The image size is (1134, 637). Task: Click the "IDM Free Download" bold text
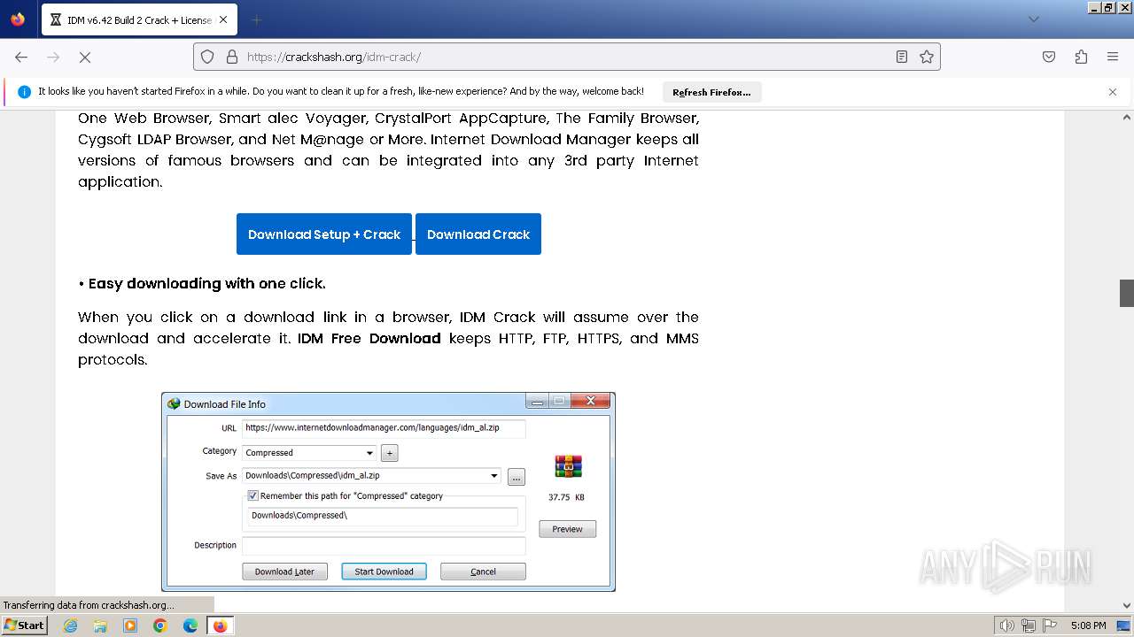pos(369,338)
